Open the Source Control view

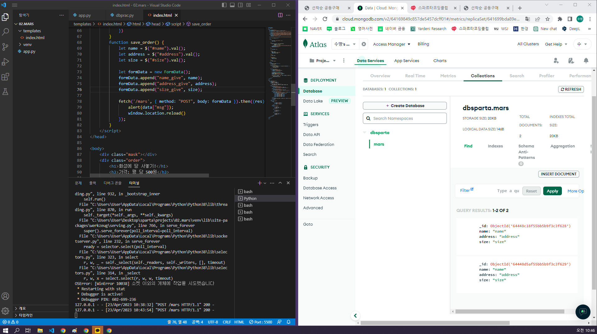click(x=5, y=47)
